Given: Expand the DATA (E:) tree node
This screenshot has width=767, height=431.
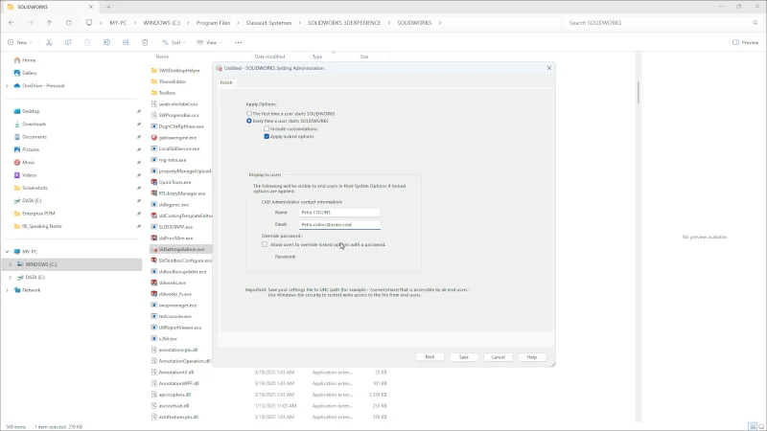Looking at the screenshot, I should click(x=9, y=277).
